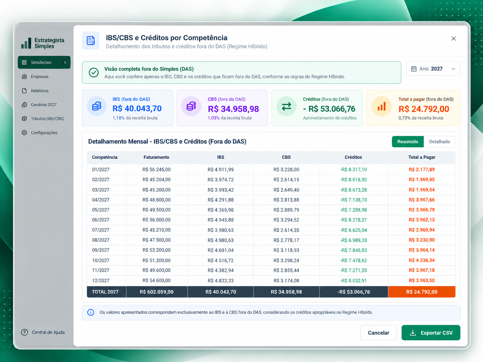Select the 01/2027 competência cell

click(101, 170)
